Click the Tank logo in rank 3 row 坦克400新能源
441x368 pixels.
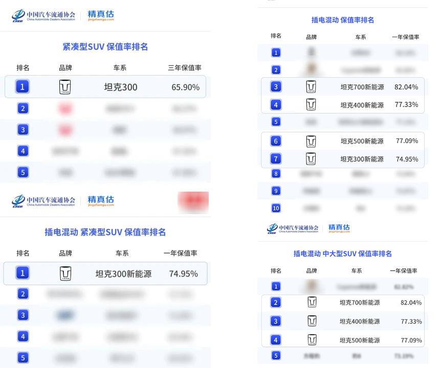(312, 321)
